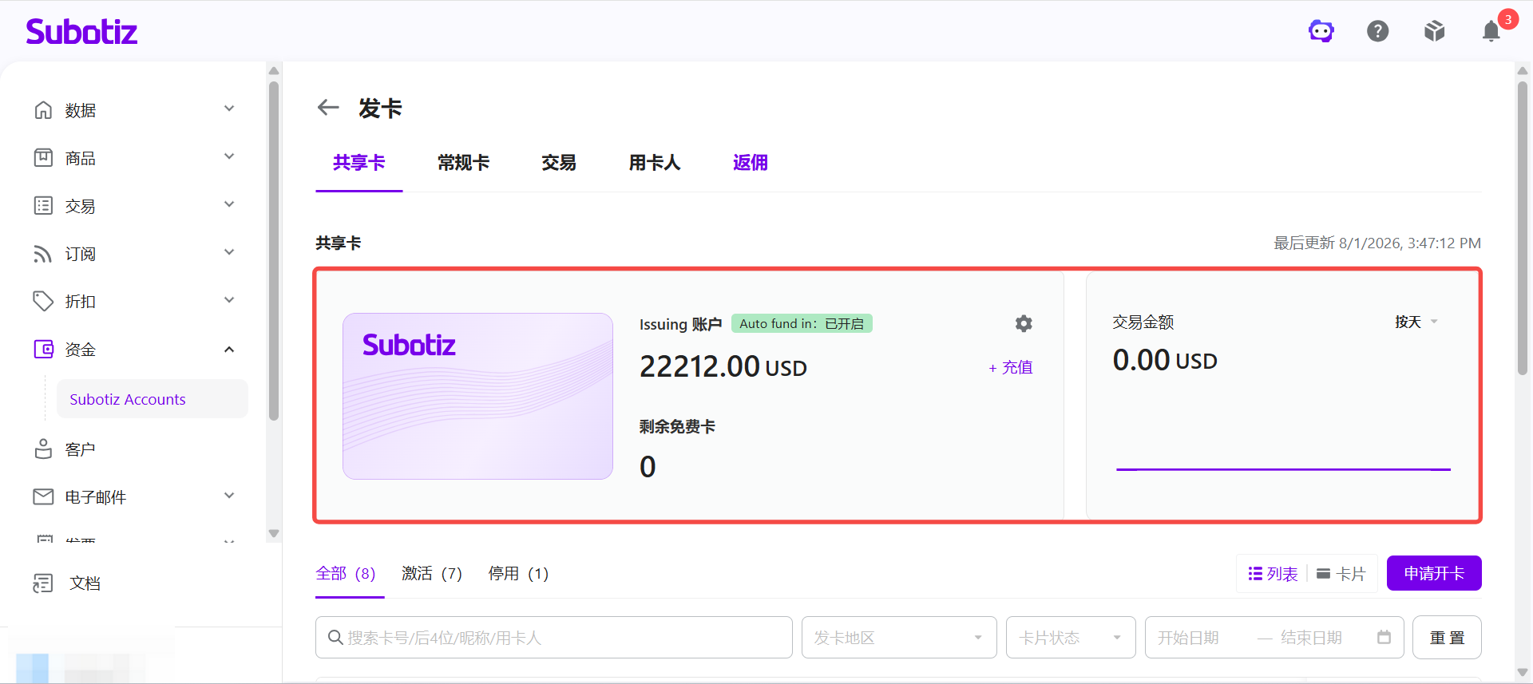Image resolution: width=1533 pixels, height=684 pixels.
Task: Expand the 交易 sidebar menu chevron
Action: point(229,204)
